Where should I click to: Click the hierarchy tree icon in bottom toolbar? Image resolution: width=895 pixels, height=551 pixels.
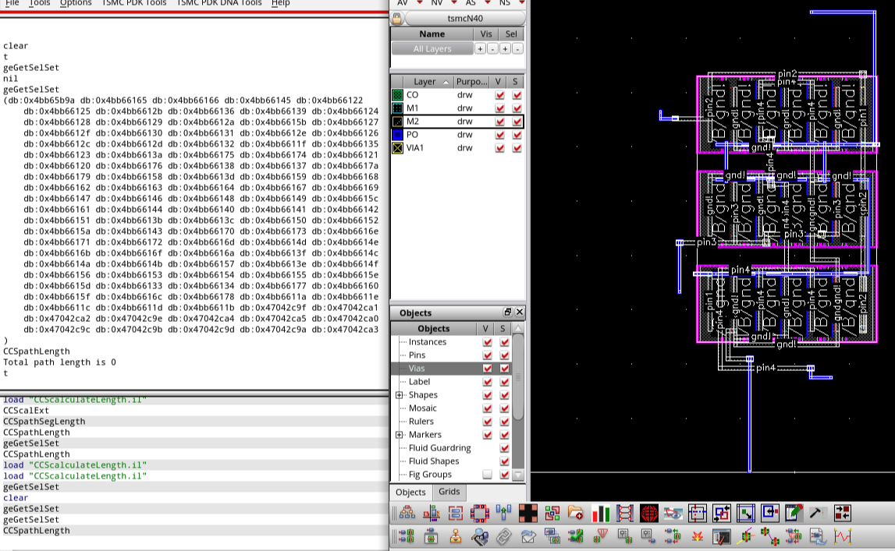[x=407, y=514]
